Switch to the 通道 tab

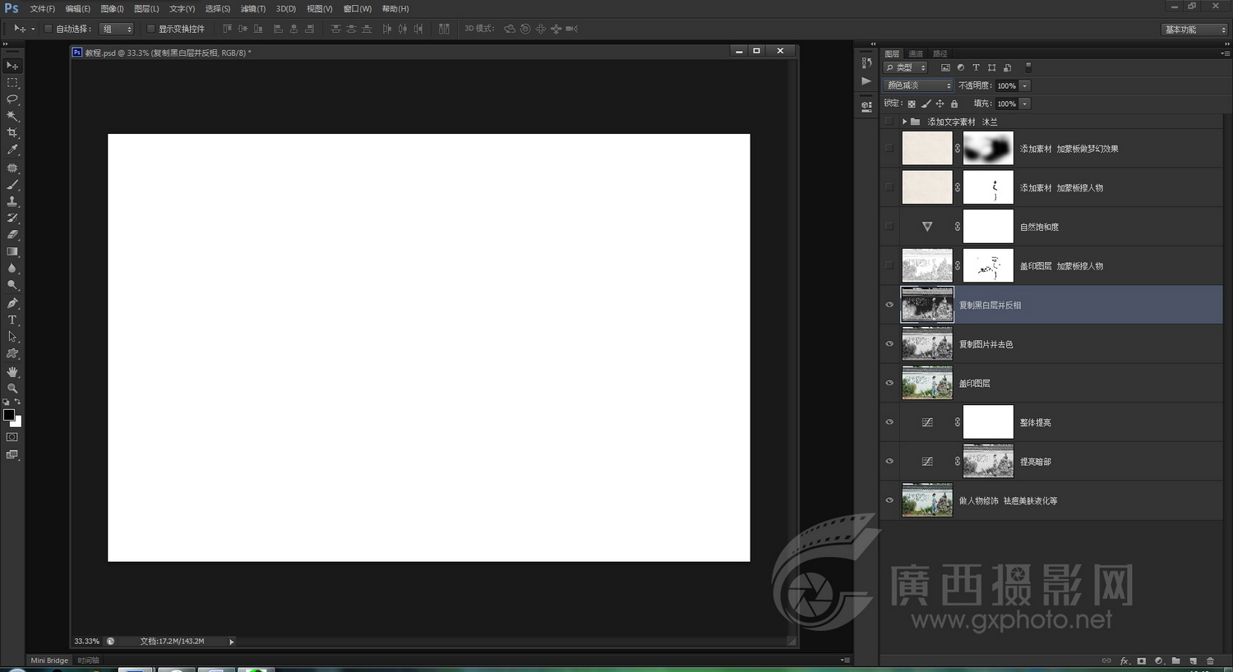pyautogui.click(x=916, y=53)
